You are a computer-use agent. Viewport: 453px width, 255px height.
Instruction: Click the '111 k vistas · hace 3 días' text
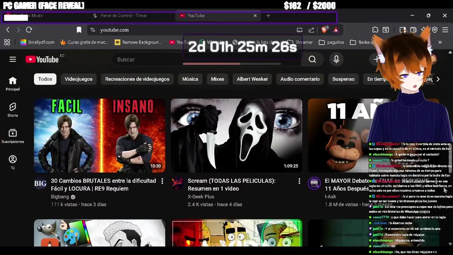[x=79, y=204]
